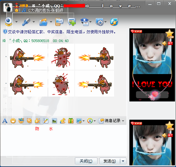Click LV2 badge on lower QQ show
176x167 pixels.
click(x=136, y=123)
